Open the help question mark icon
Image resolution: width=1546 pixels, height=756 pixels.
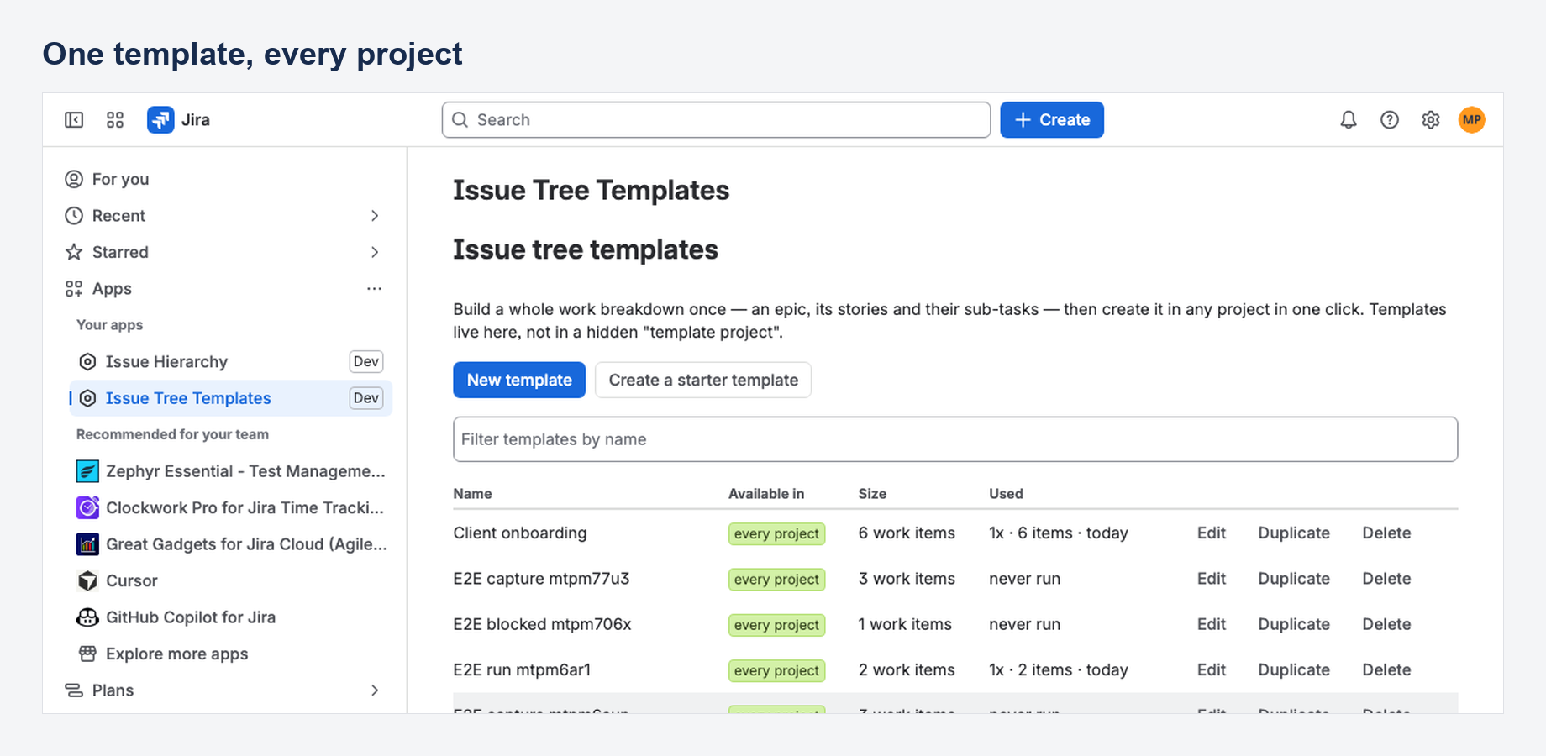pos(1390,120)
